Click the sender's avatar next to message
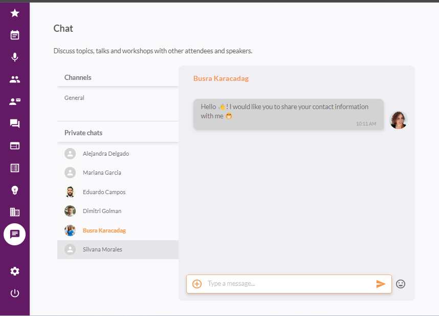Image resolution: width=439 pixels, height=316 pixels. point(398,120)
